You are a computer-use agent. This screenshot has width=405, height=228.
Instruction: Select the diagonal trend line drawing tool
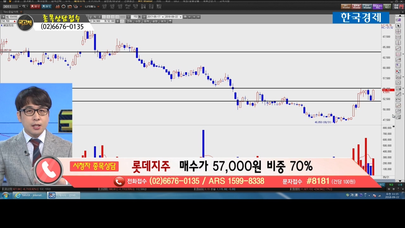click(x=398, y=48)
